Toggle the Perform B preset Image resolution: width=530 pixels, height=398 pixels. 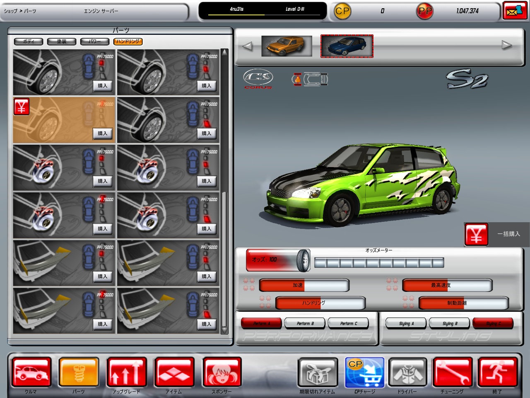305,323
